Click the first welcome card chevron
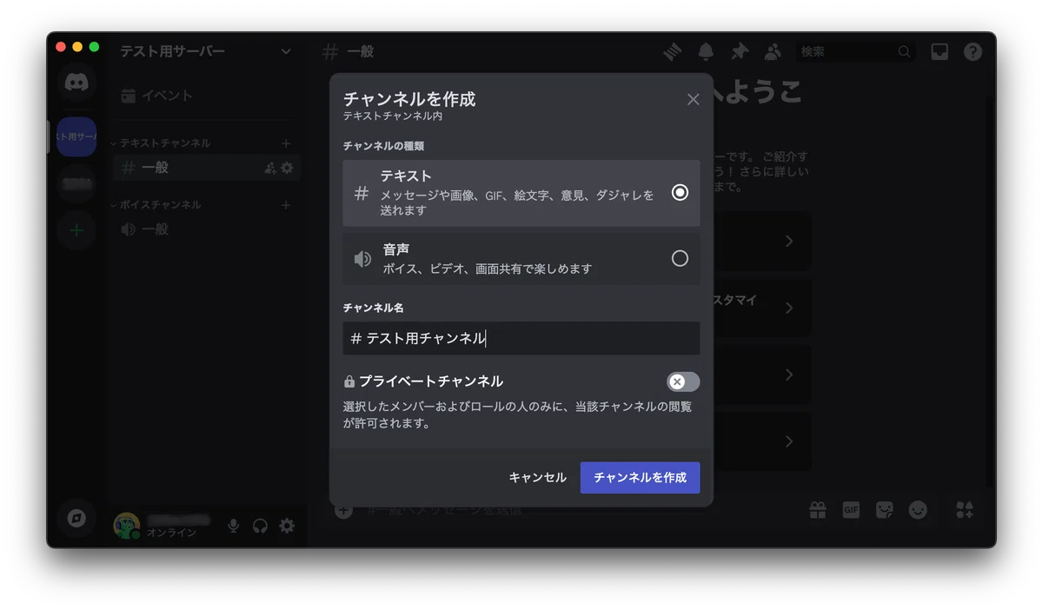The width and height of the screenshot is (1043, 610). (x=789, y=241)
